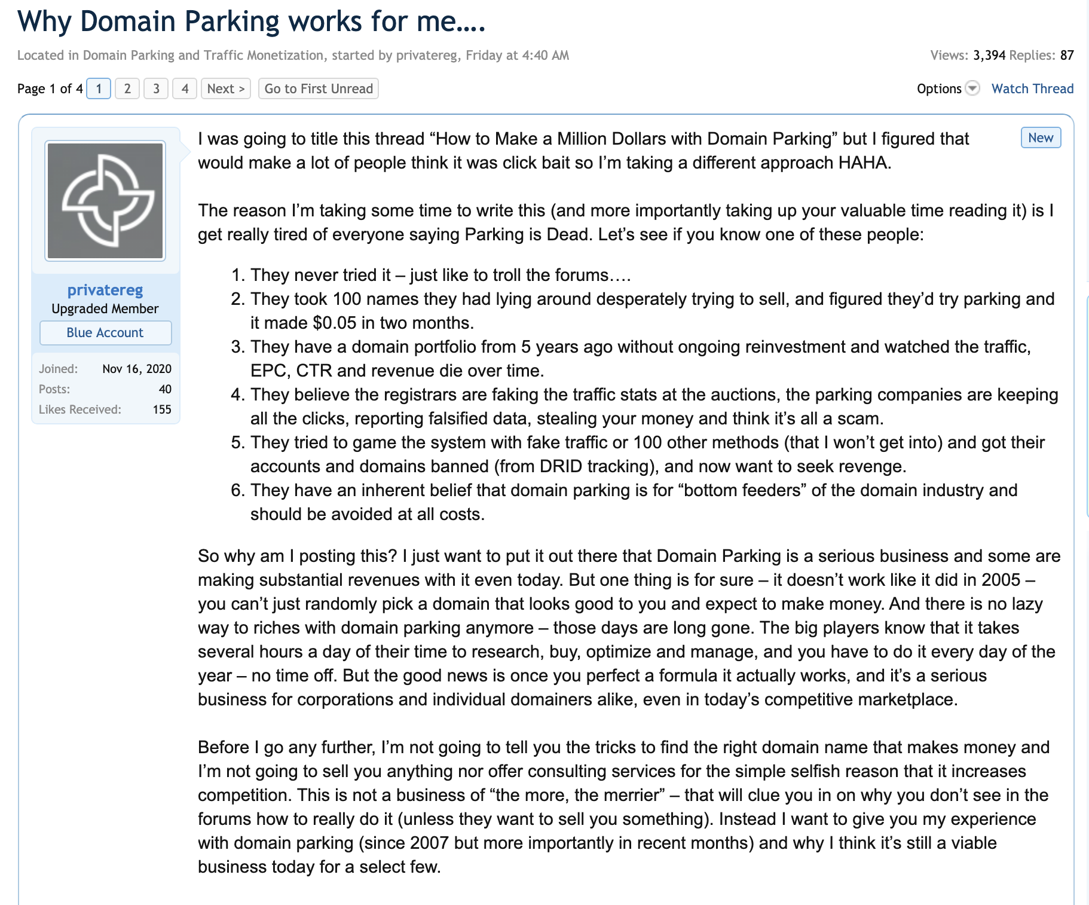
Task: Go to page 1 of thread
Action: pos(99,88)
